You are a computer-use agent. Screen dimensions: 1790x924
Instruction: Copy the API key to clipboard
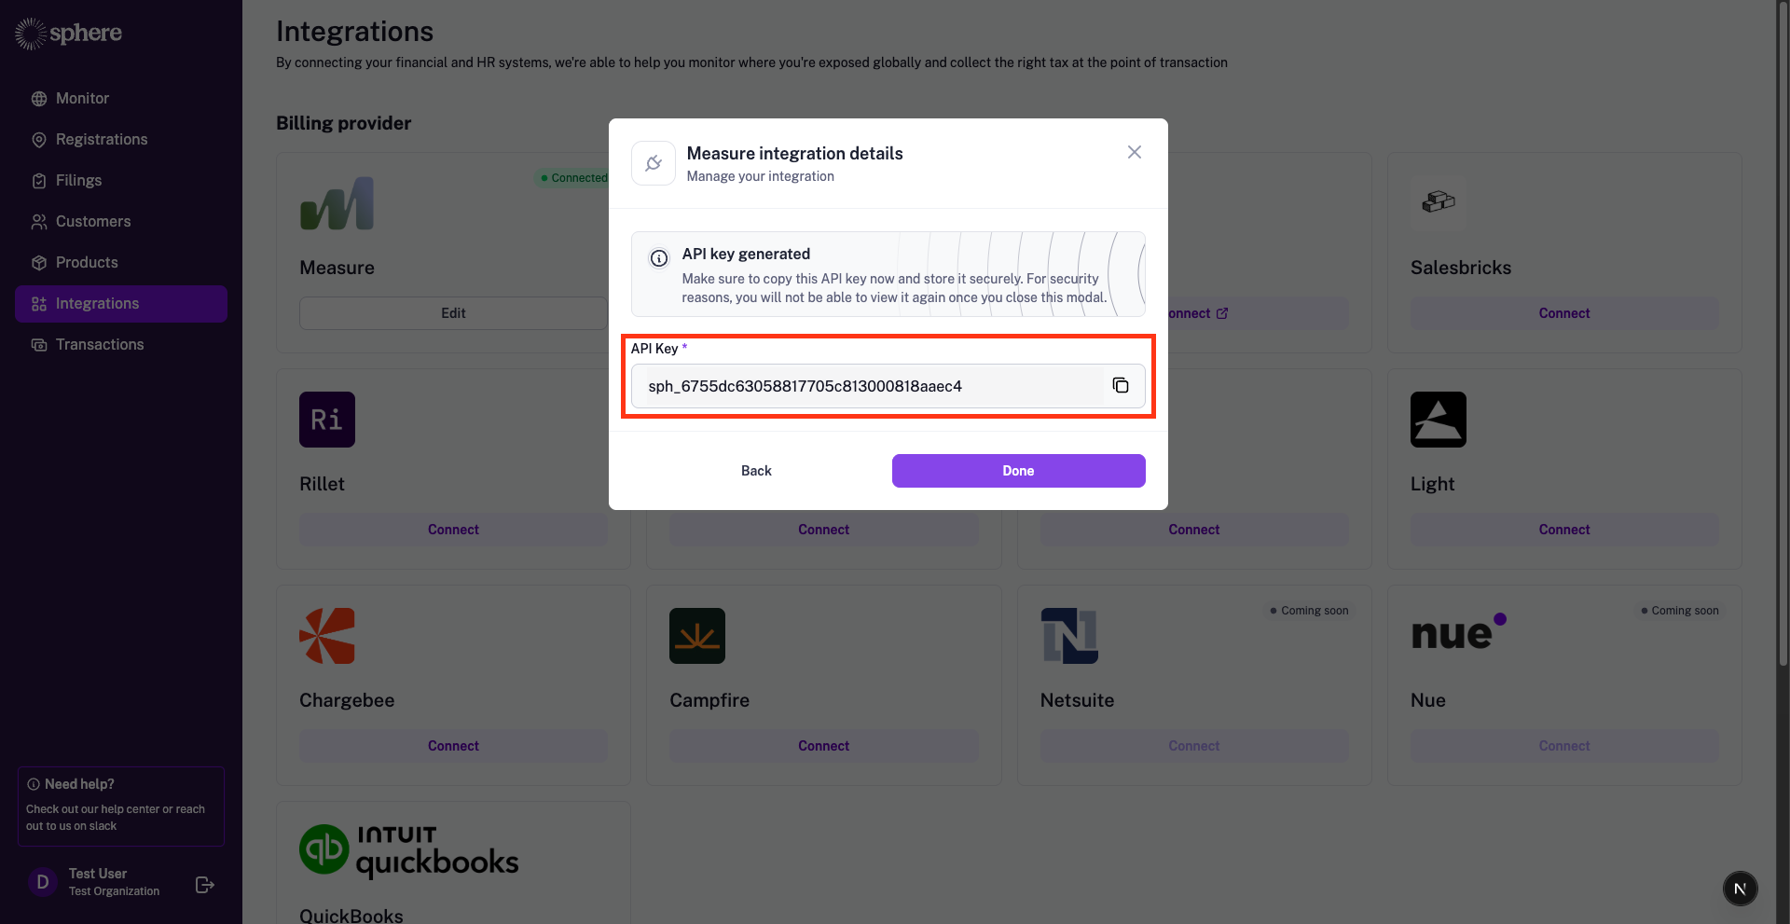pyautogui.click(x=1121, y=386)
